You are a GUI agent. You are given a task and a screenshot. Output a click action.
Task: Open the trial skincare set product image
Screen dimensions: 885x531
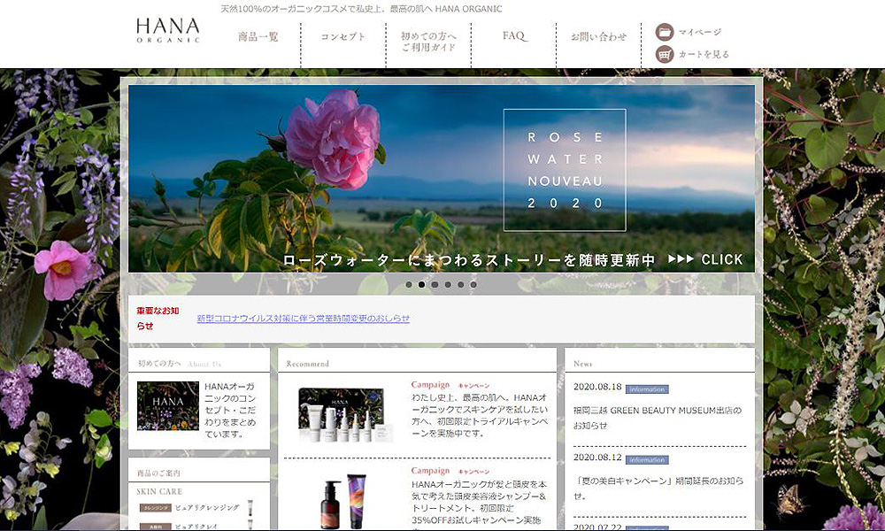click(345, 414)
